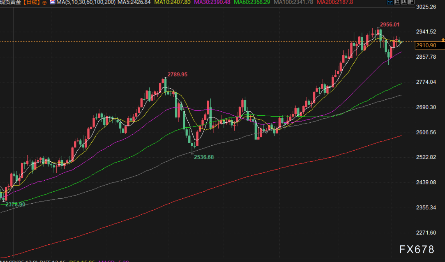Click the blue grid layout icon
445x262 pixels.
pyautogui.click(x=390, y=2)
